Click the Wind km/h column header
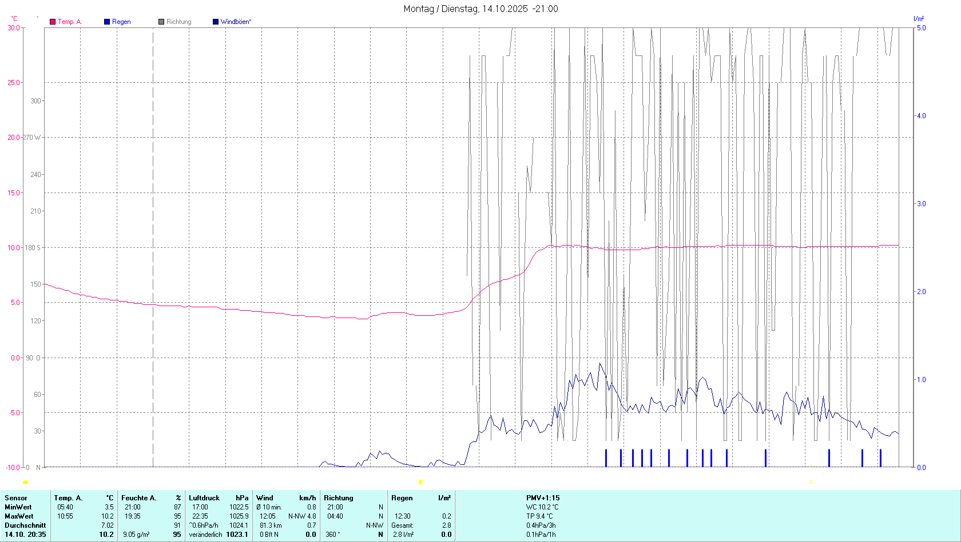Image resolution: width=961 pixels, height=542 pixels. point(286,498)
